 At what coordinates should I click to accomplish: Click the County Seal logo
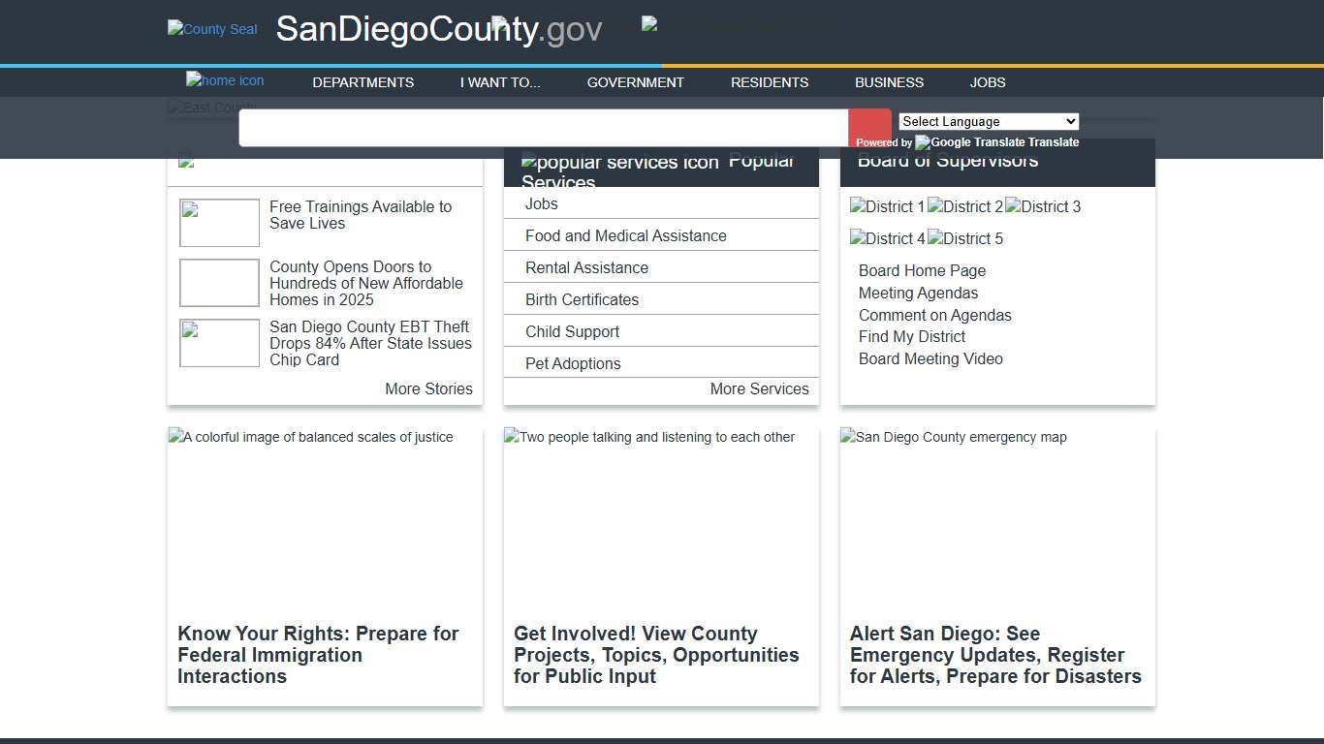pos(212,29)
